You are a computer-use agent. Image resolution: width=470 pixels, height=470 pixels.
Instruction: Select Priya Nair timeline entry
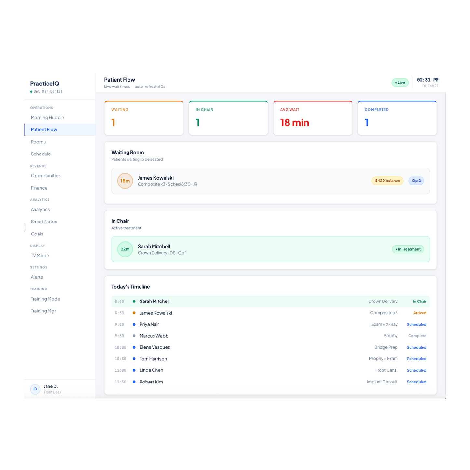pos(271,325)
